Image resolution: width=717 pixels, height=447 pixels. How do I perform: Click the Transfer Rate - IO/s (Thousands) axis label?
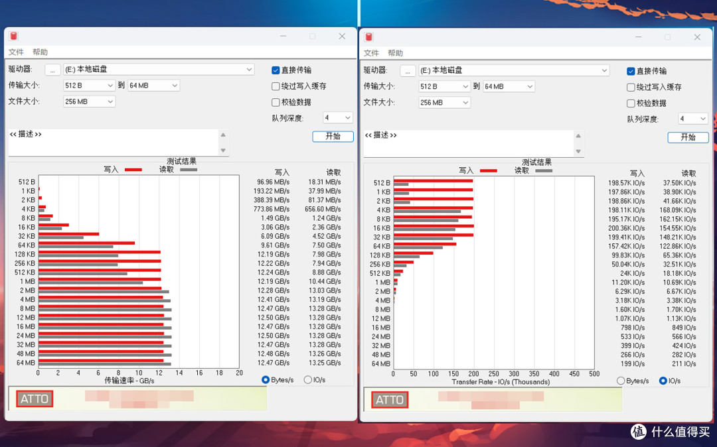pos(501,382)
